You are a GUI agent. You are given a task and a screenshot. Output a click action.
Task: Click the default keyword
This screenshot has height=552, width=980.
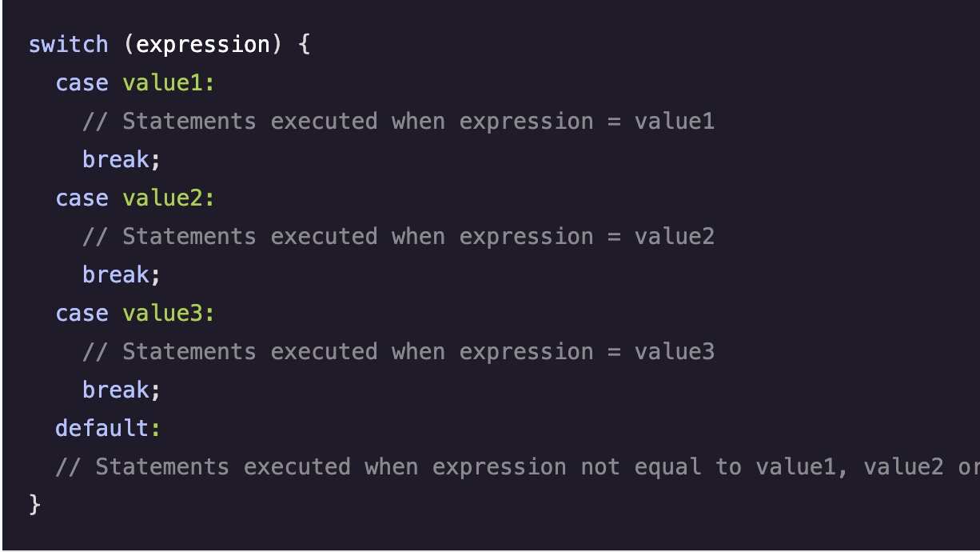pyautogui.click(x=102, y=428)
